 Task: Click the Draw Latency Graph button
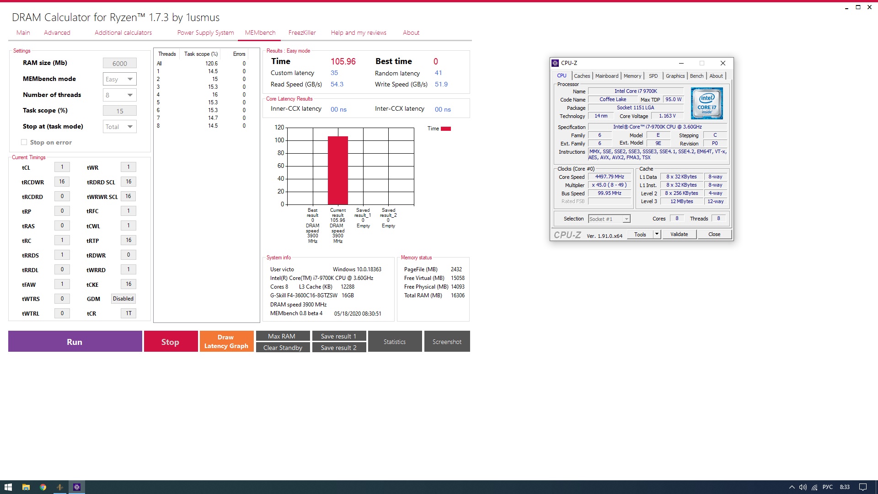[226, 342]
